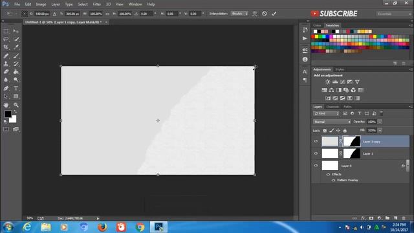Screen dimensions: 414x233
Task: Select the Lasso tool
Action: click(x=6, y=39)
